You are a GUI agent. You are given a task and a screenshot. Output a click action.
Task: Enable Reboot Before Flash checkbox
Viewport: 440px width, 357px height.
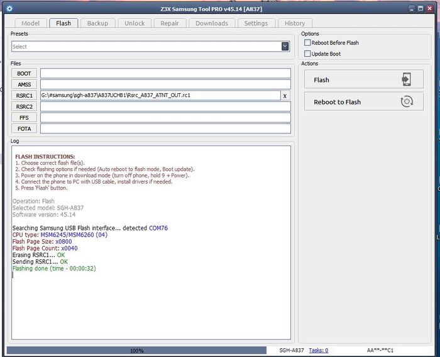coord(307,43)
